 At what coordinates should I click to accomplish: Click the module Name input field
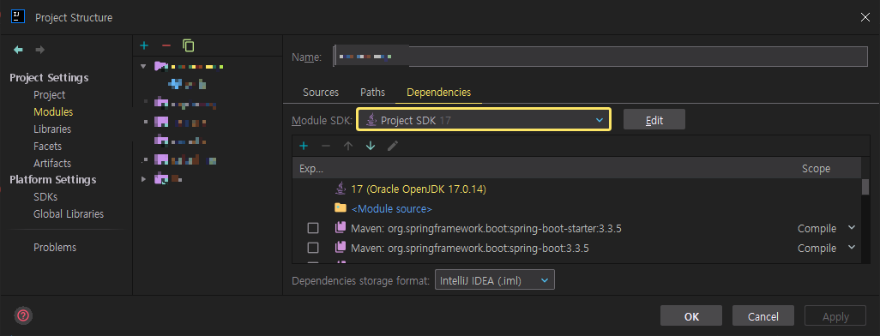[x=600, y=57]
